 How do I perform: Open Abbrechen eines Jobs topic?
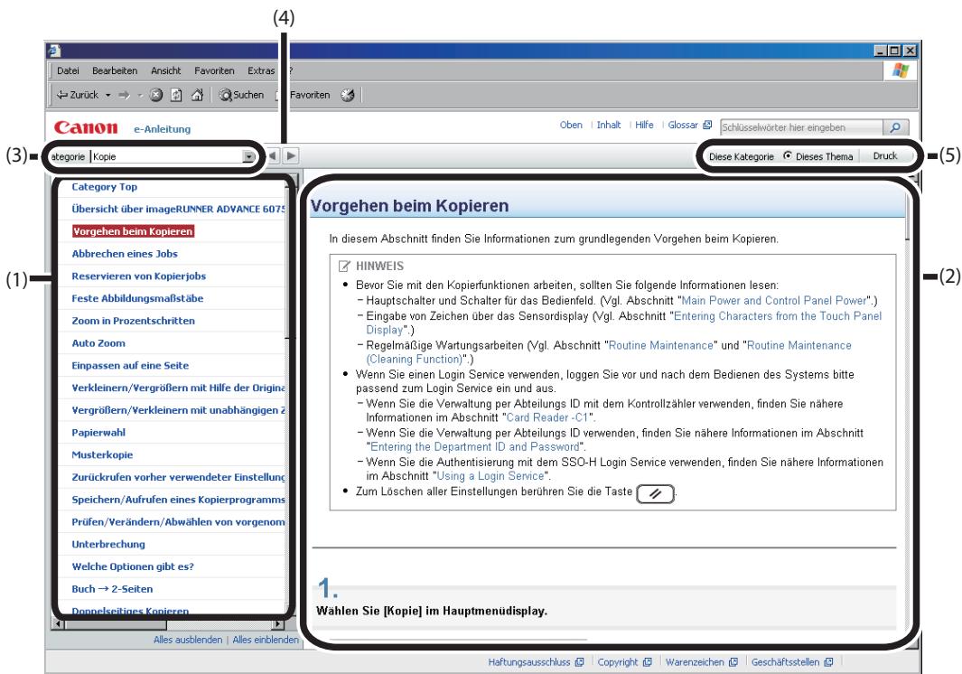tap(125, 254)
